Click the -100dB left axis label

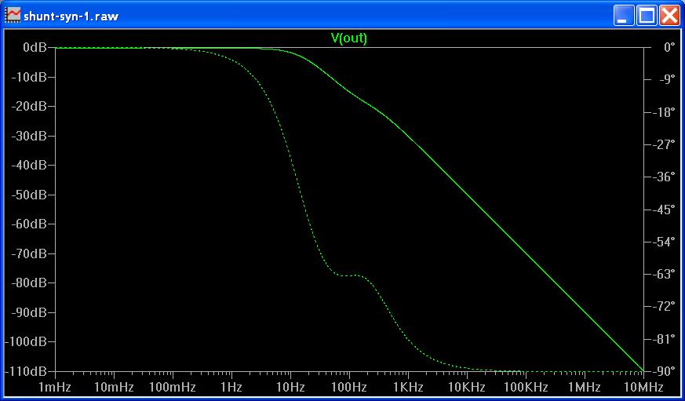(25, 341)
